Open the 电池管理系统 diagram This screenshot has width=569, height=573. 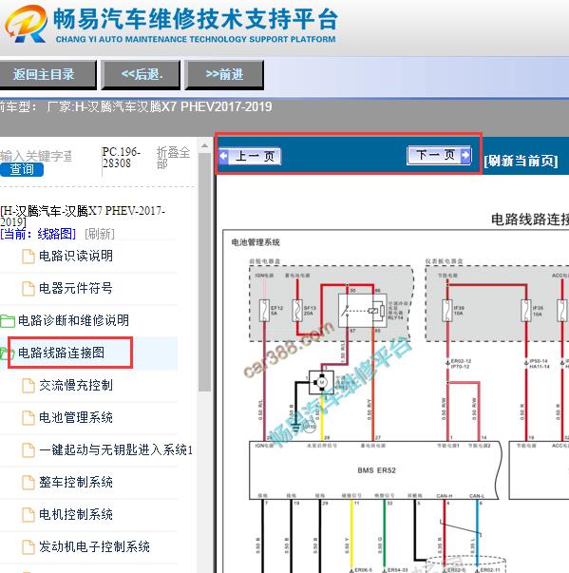point(76,417)
